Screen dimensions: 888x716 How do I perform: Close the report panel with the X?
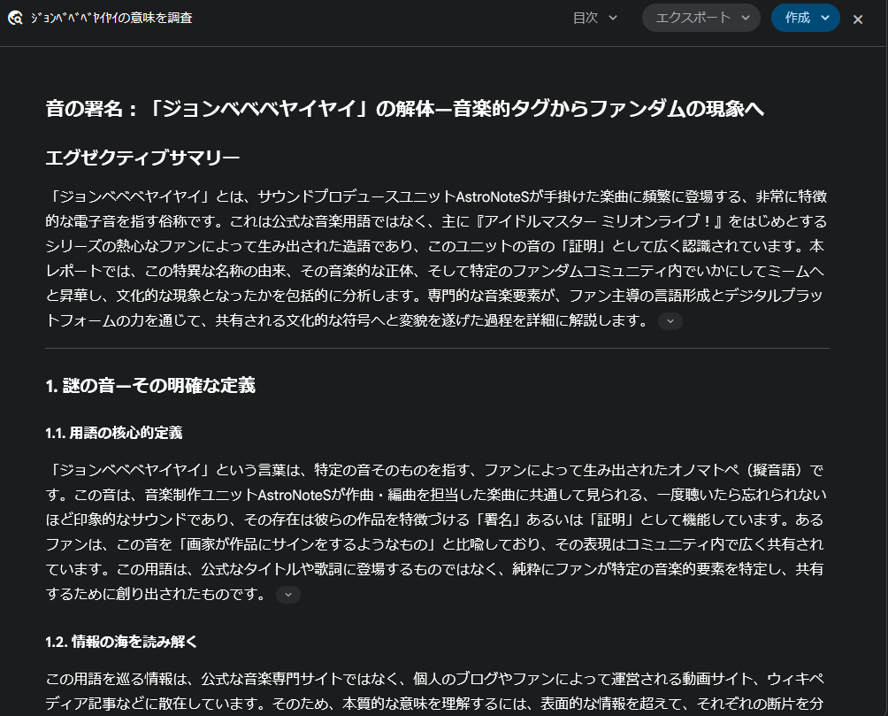point(857,19)
